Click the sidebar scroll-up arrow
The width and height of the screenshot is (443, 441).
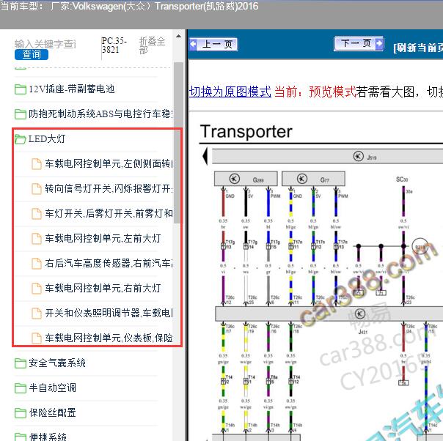coord(178,36)
